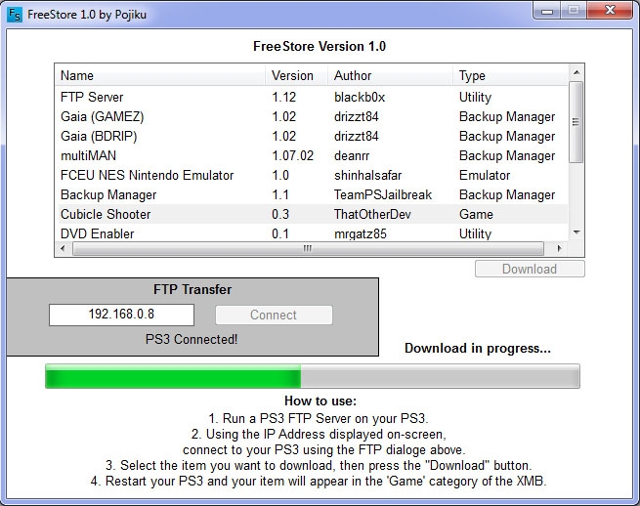
Task: Sort the list by Version column header
Action: click(297, 75)
